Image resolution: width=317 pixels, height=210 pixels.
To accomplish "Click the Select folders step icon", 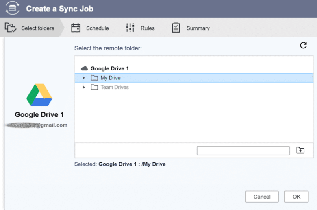I will 10,28.
